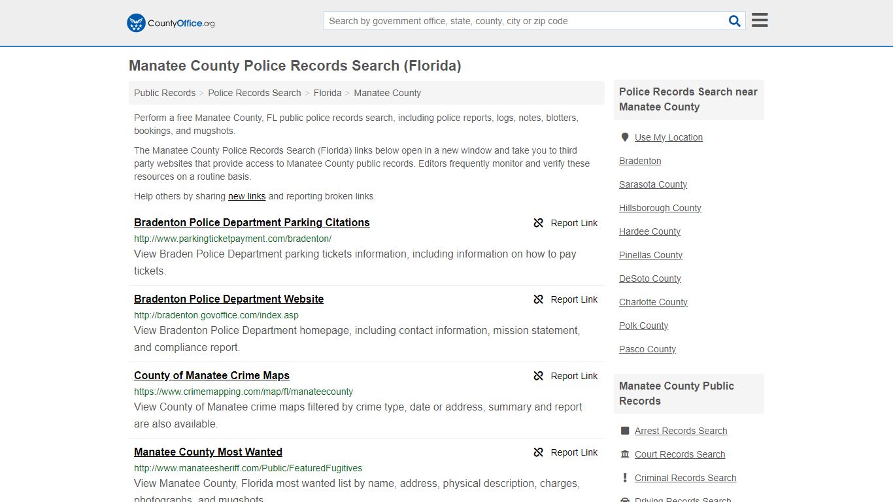Open Pinellas County
893x502 pixels.
[x=650, y=255]
